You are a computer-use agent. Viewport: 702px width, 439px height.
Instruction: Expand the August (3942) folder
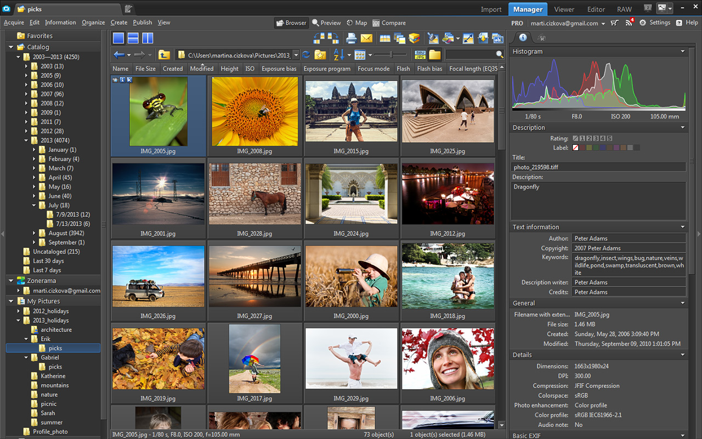tap(34, 233)
